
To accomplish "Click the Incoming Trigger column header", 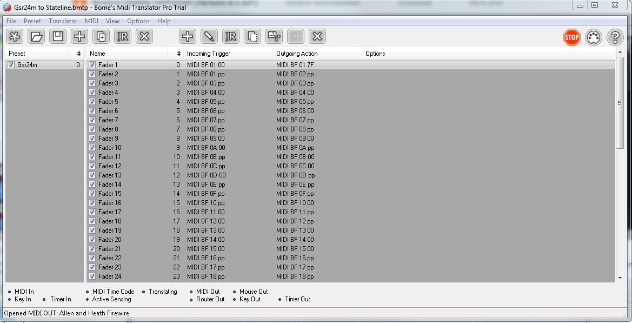I will click(x=208, y=54).
